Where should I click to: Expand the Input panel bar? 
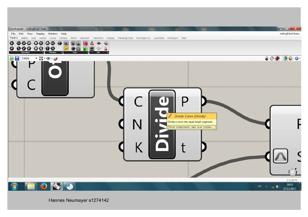tap(76, 53)
